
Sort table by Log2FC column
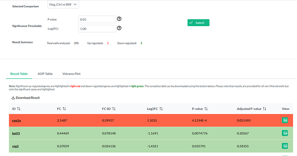point(161,109)
